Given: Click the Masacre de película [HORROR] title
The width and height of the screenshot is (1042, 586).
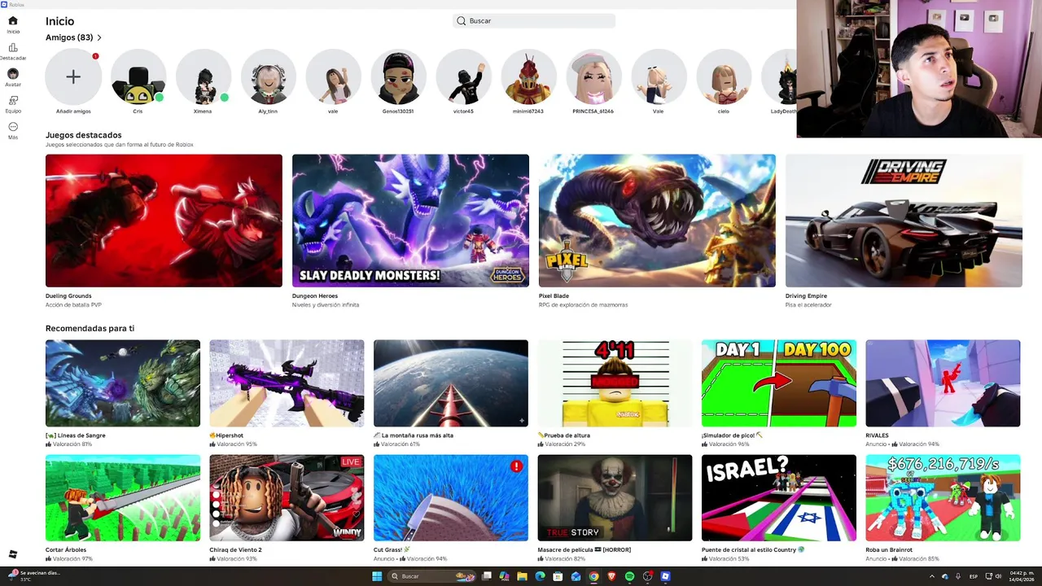Looking at the screenshot, I should (x=584, y=550).
